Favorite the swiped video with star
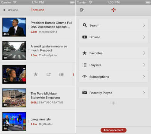The height and width of the screenshot is (134, 151). pyautogui.click(x=36, y=74)
